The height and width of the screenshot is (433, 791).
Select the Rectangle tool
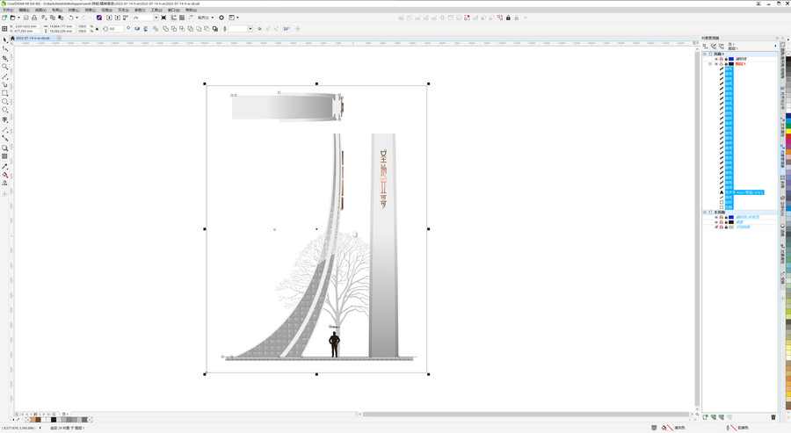[x=5, y=93]
